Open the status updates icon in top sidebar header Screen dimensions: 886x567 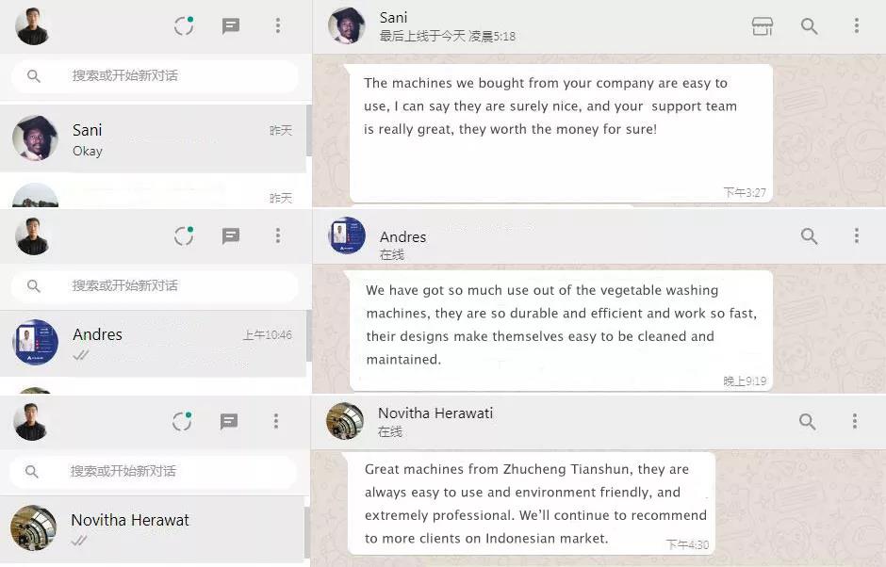(184, 26)
